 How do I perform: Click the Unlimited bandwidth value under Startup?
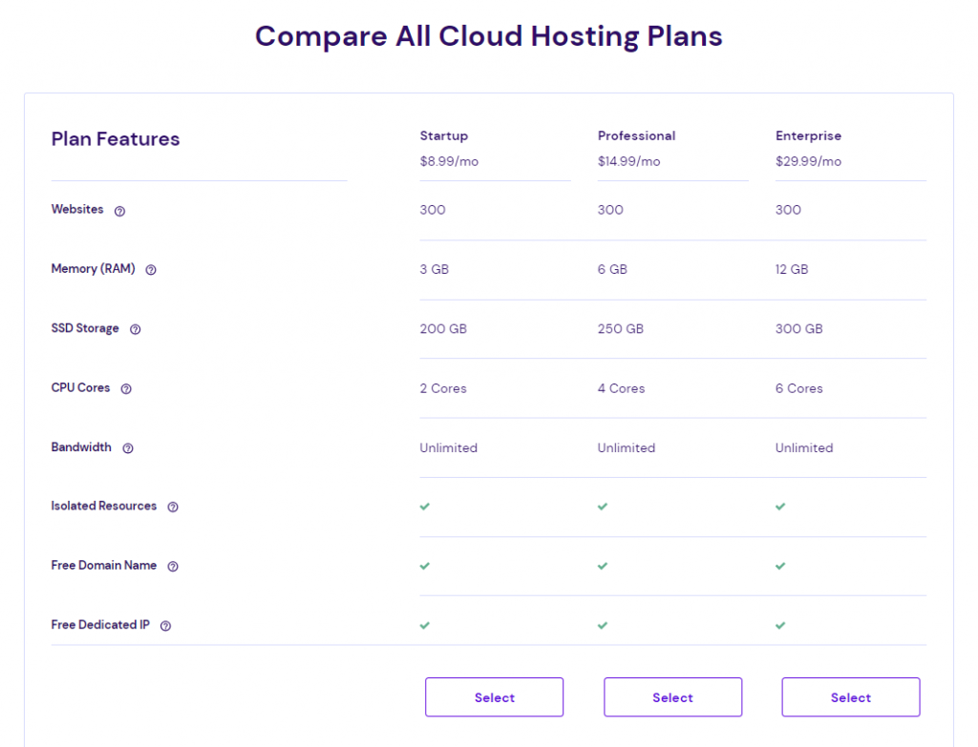click(x=448, y=447)
